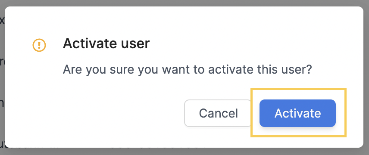Viewport: 369px width, 155px height.
Task: Click the dimmed left edge behind dialog
Action: coord(2,77)
